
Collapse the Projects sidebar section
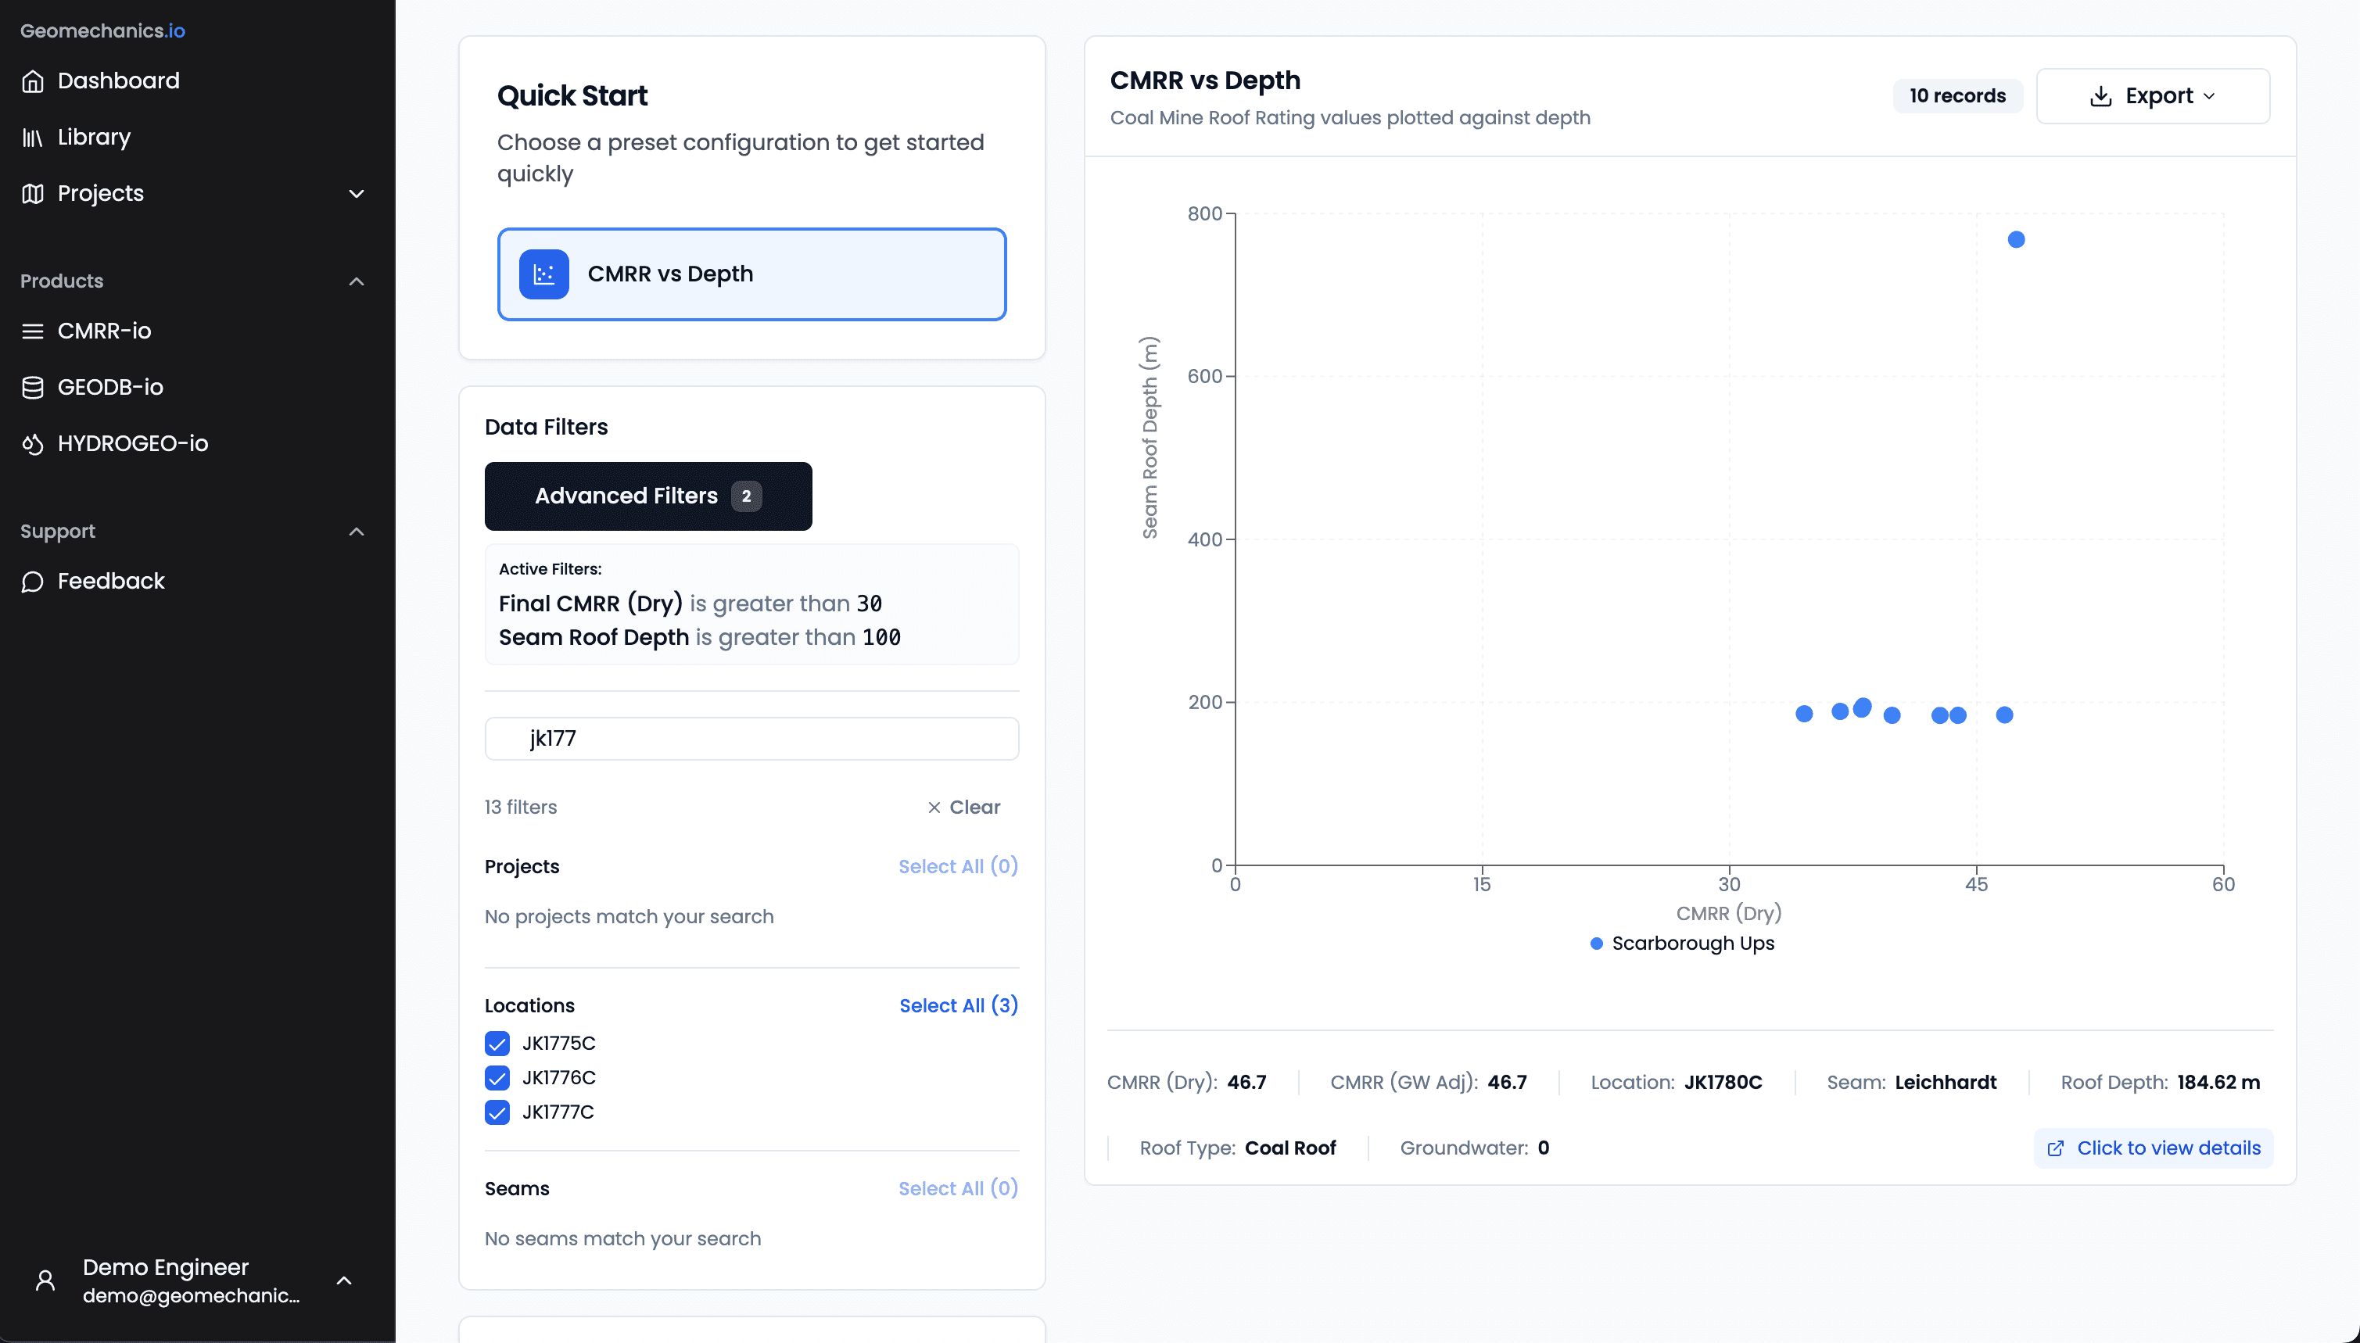[x=356, y=194]
